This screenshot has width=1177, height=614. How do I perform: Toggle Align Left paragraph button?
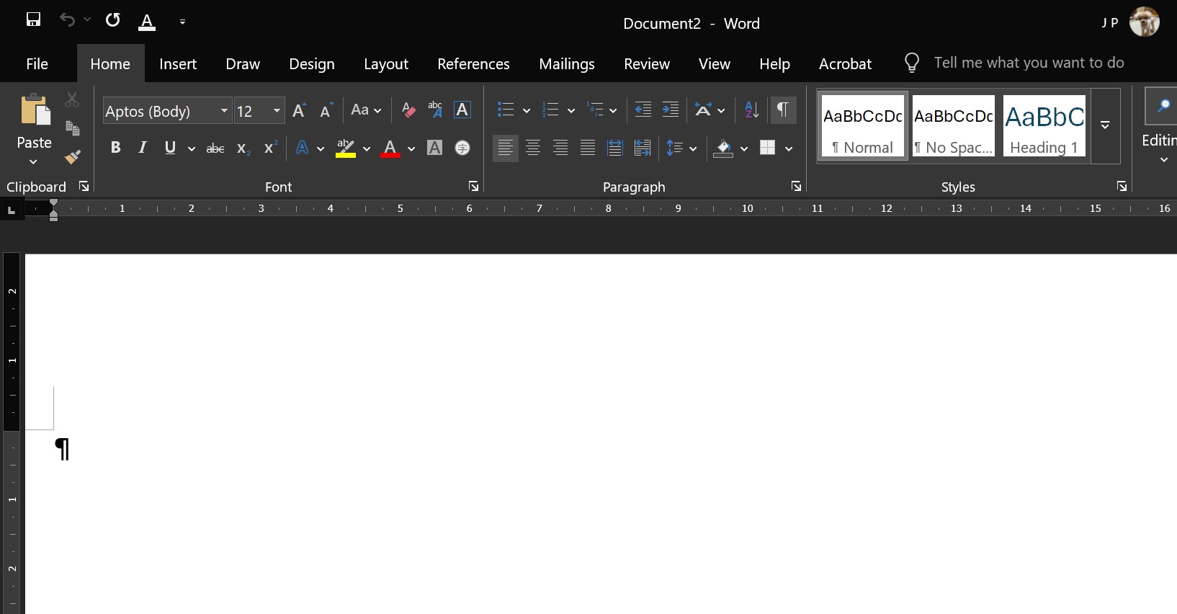coord(506,148)
